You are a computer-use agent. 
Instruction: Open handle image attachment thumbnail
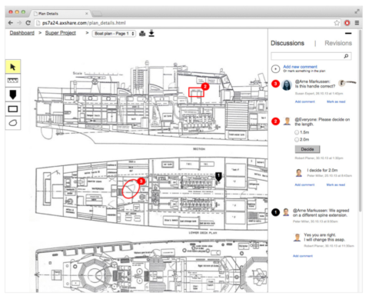pyautogui.click(x=347, y=82)
